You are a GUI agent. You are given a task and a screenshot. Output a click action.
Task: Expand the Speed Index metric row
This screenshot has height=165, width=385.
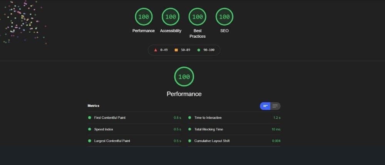(x=104, y=129)
